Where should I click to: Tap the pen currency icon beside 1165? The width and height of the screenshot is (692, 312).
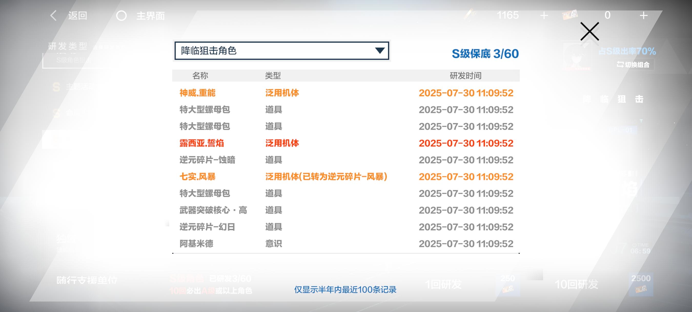[470, 14]
